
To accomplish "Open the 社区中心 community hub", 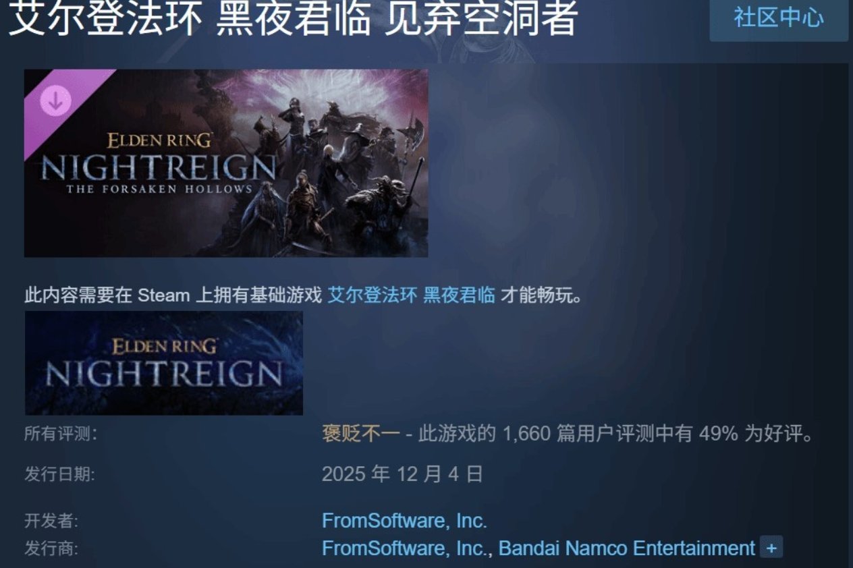I will click(779, 18).
